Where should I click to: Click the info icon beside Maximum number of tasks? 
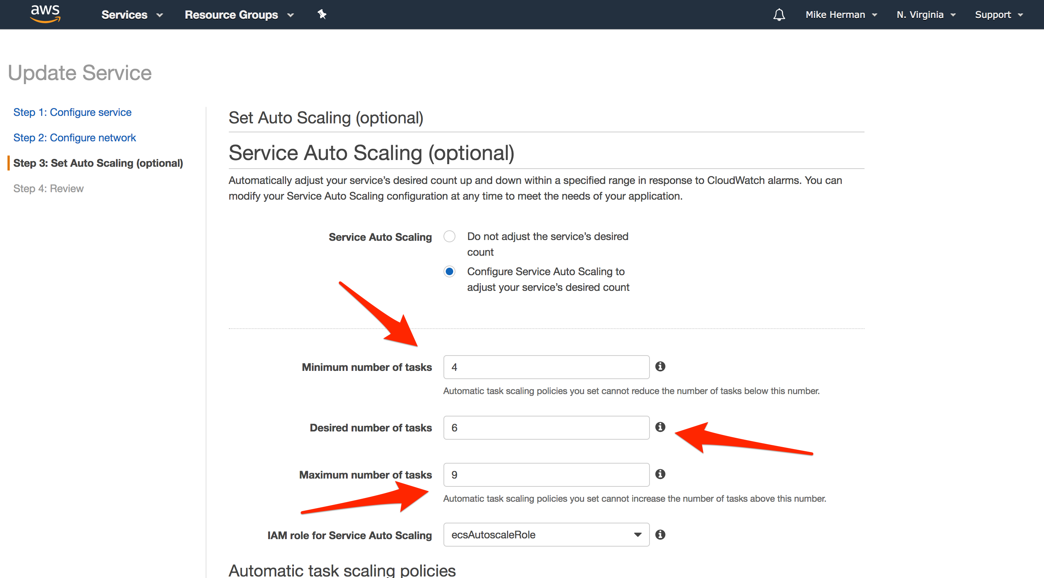tap(660, 474)
